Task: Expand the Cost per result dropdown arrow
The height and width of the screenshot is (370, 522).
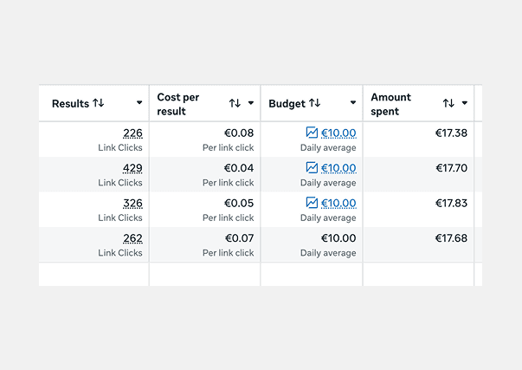Action: (x=251, y=103)
